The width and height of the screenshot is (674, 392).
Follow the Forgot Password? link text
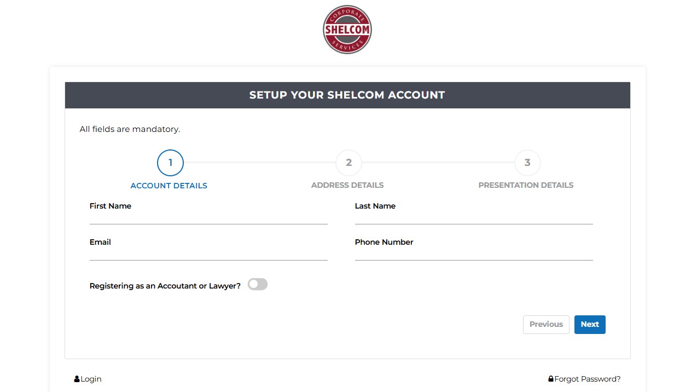[x=588, y=379]
